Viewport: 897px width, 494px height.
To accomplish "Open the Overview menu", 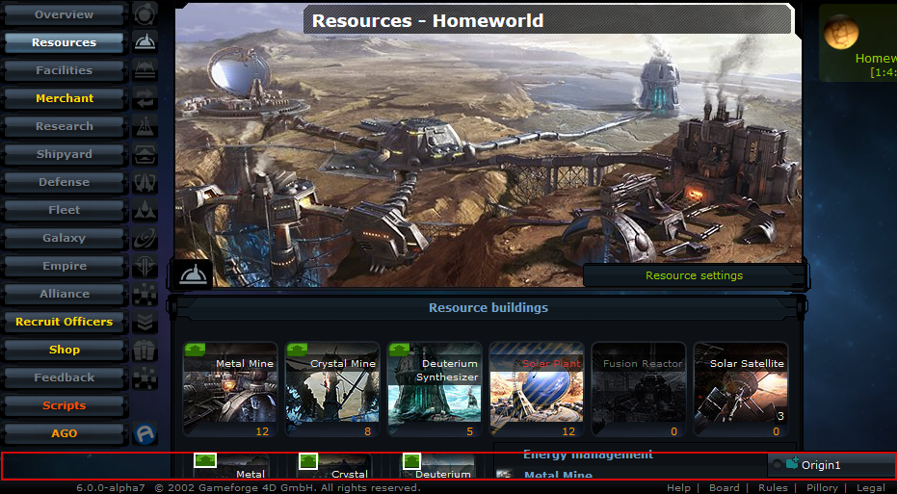I will point(64,14).
